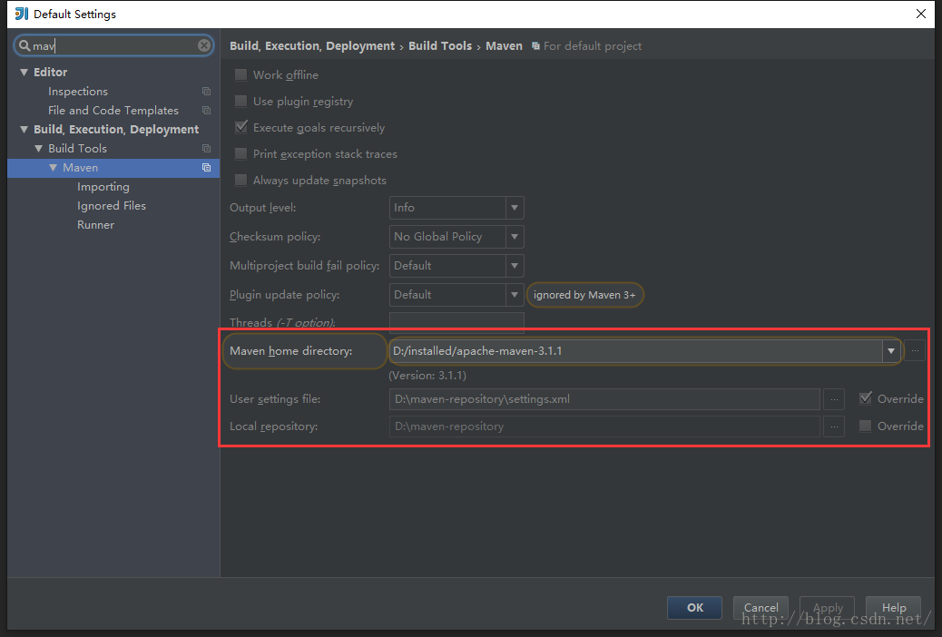
Task: Click the (Version: 3.1.1) text
Action: click(427, 376)
